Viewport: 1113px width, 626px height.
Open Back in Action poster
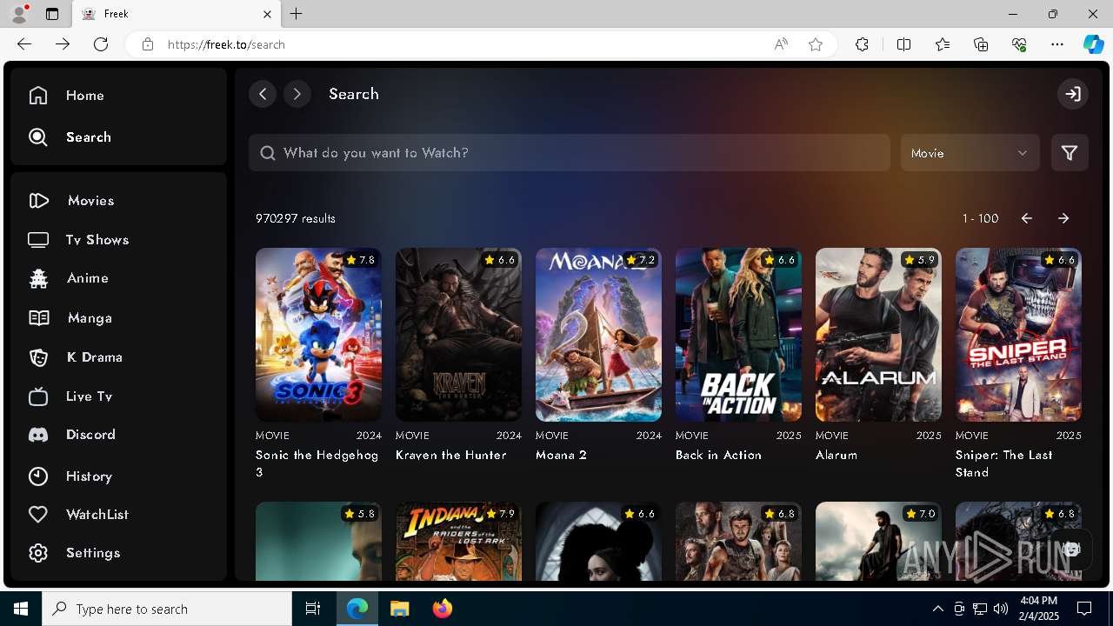738,335
